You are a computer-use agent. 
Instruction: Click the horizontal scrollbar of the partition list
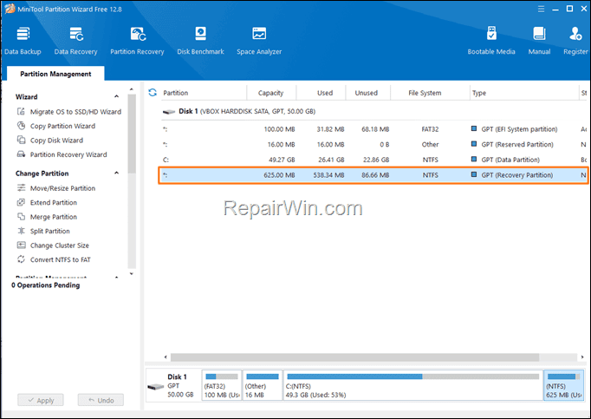pos(354,357)
